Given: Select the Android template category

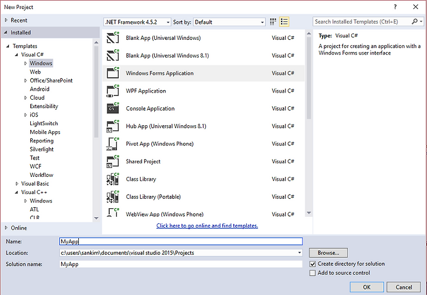Looking at the screenshot, I should pyautogui.click(x=40, y=89).
